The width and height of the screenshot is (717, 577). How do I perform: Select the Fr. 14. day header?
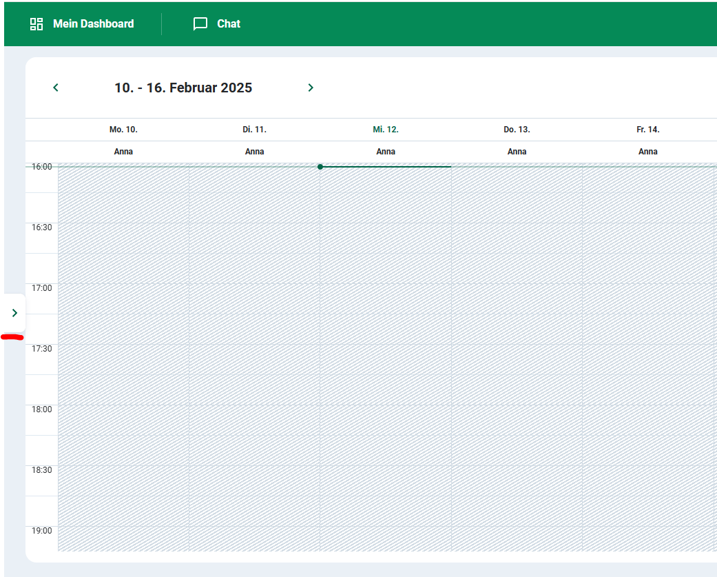[648, 130]
